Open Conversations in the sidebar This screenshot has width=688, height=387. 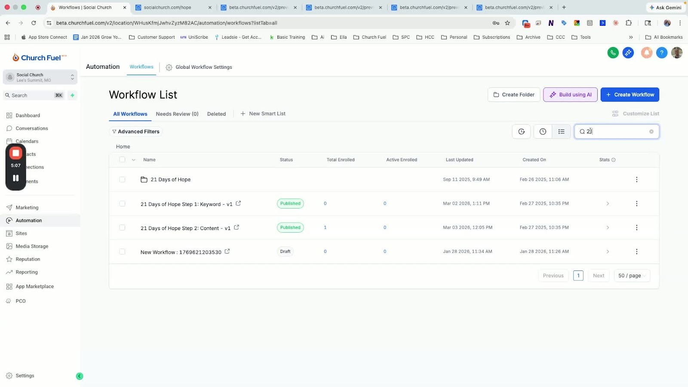[x=32, y=129]
